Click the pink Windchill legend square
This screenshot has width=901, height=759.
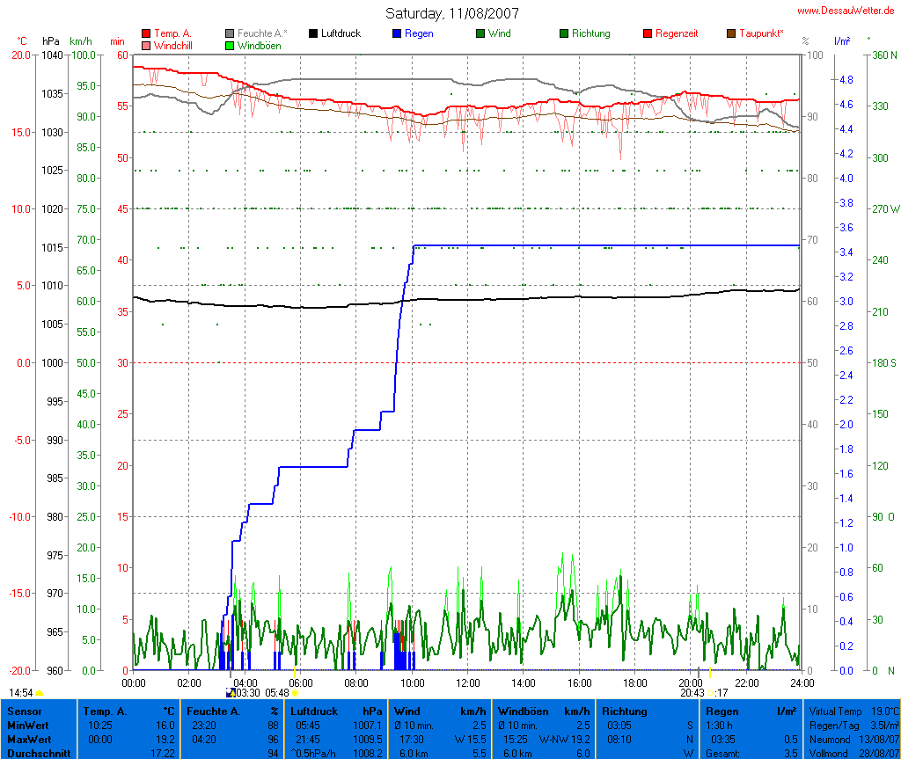pyautogui.click(x=146, y=45)
